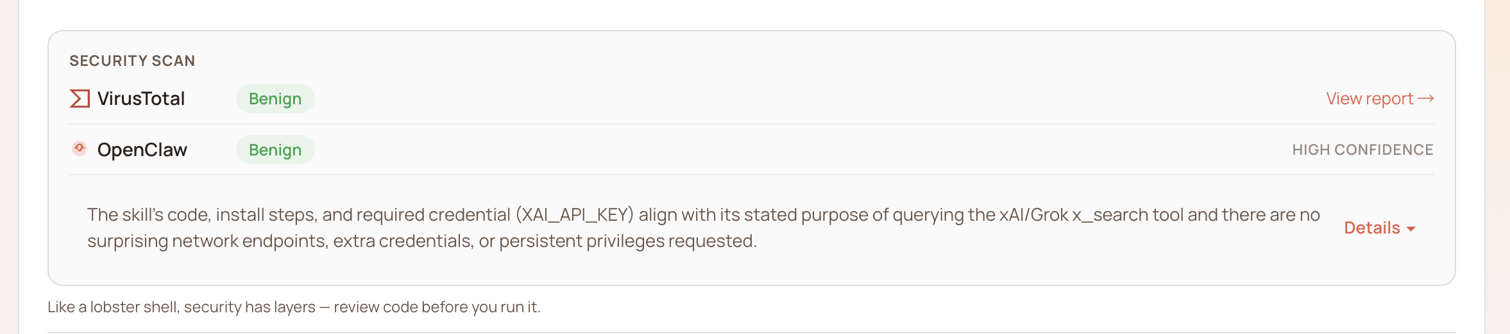Click the lobster shell security note
This screenshot has height=334, width=1510.
pyautogui.click(x=182, y=307)
